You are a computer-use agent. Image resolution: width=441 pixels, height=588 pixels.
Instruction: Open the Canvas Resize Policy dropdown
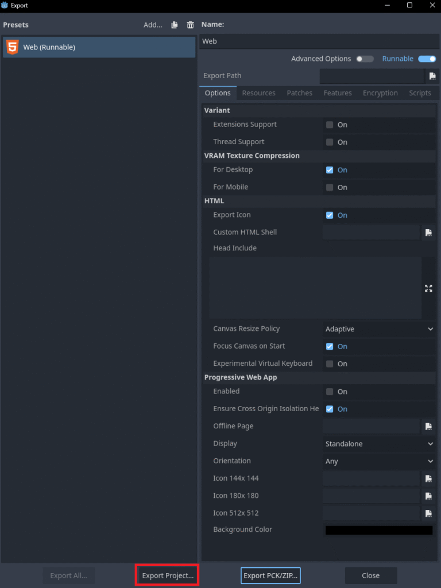coord(379,329)
